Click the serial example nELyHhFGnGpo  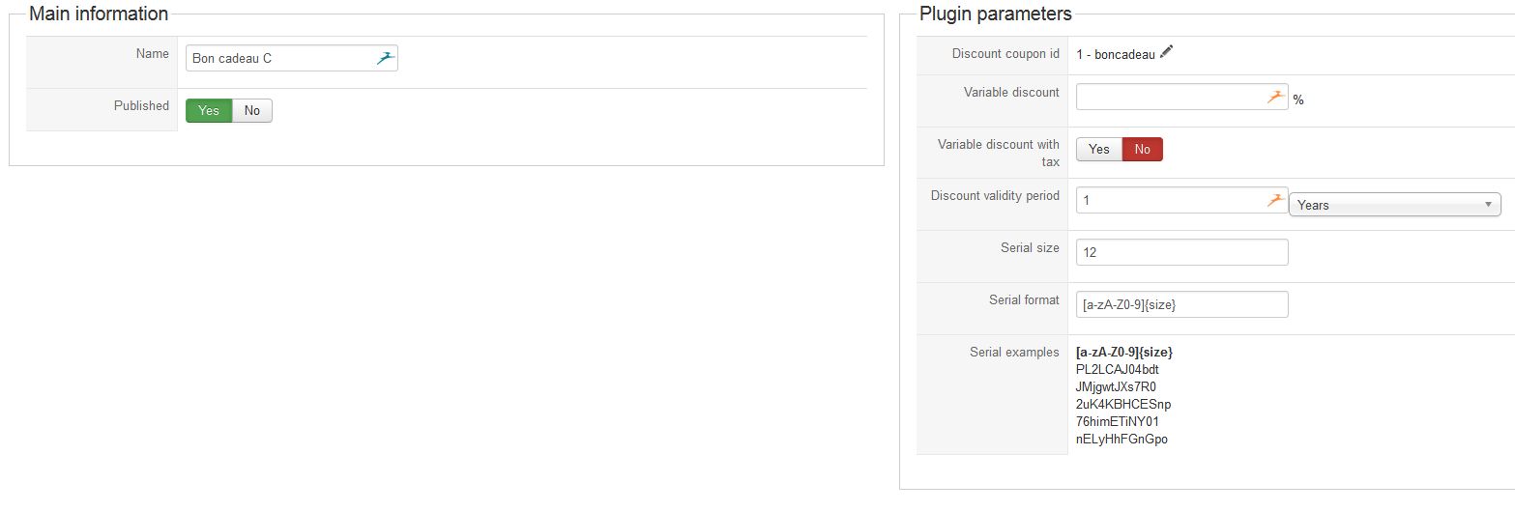click(x=1122, y=439)
